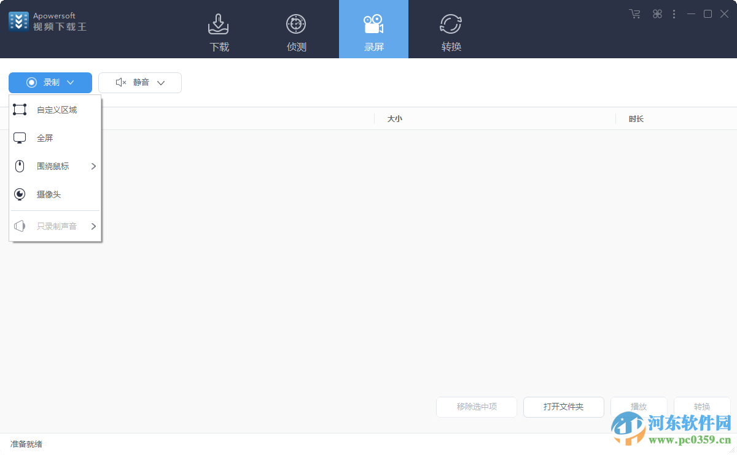Open the product grid icon in titlebar
Screen dimensions: 737x455
(x=657, y=13)
